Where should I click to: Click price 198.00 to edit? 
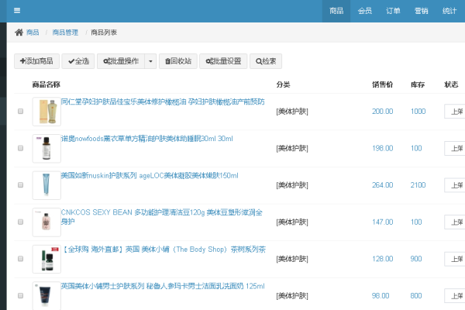click(383, 148)
